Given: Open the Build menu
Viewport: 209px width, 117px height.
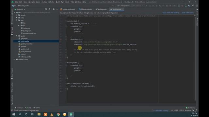Looking at the screenshot, I should click(58, 2).
